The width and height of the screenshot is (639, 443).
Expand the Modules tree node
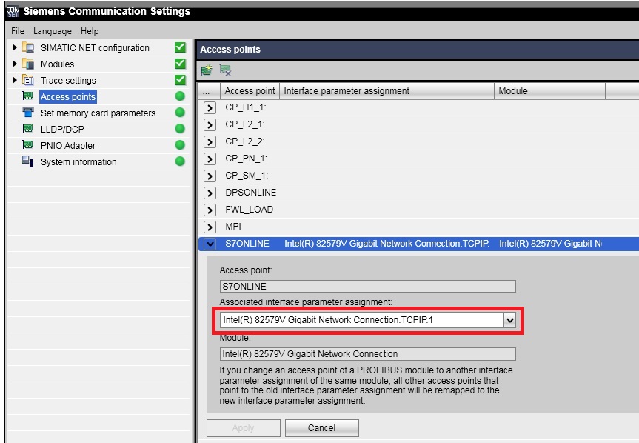(14, 64)
